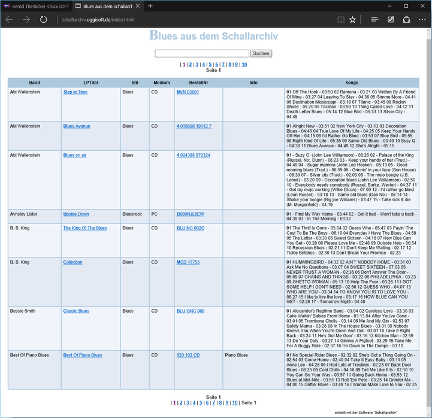This screenshot has width=432, height=418.
Task: Open the Hub lines icon
Action: (x=374, y=20)
